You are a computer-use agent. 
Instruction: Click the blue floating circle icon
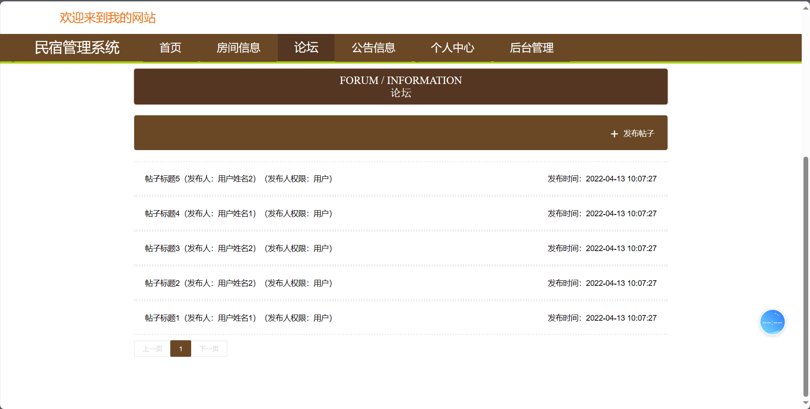772,322
